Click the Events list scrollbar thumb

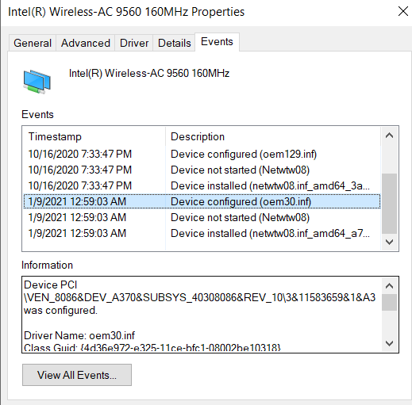coord(389,204)
